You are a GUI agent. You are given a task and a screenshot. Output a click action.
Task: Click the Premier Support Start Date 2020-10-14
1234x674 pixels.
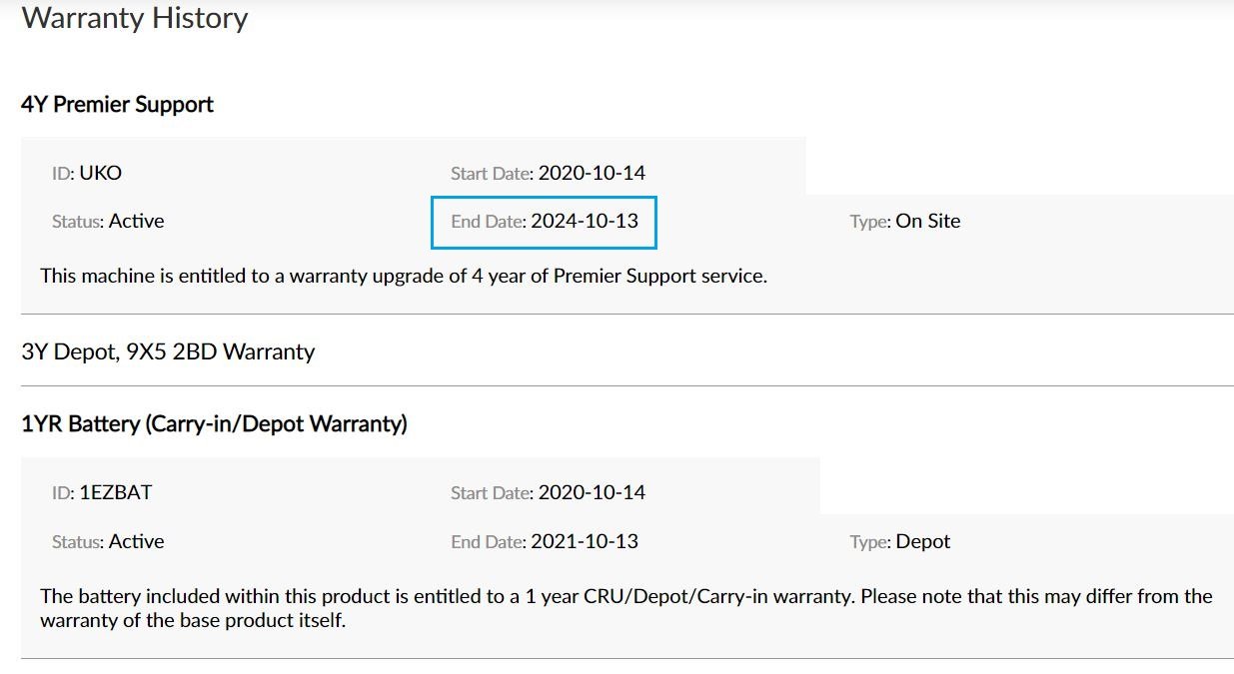click(592, 173)
